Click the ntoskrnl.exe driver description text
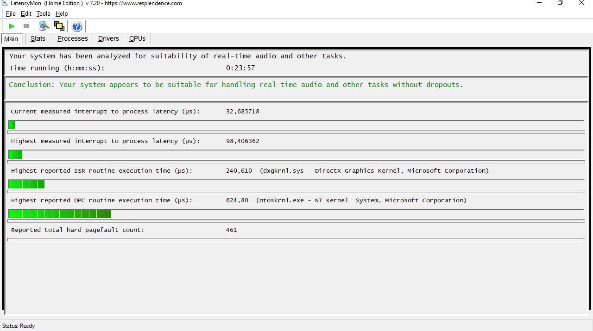593x331 pixels. coord(361,200)
